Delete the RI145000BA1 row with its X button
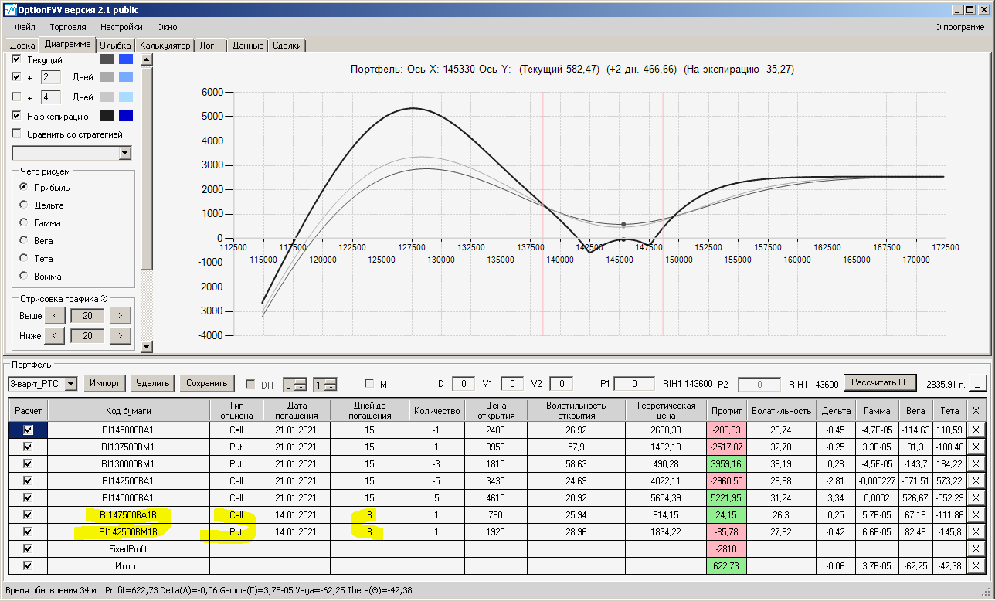 tap(976, 430)
